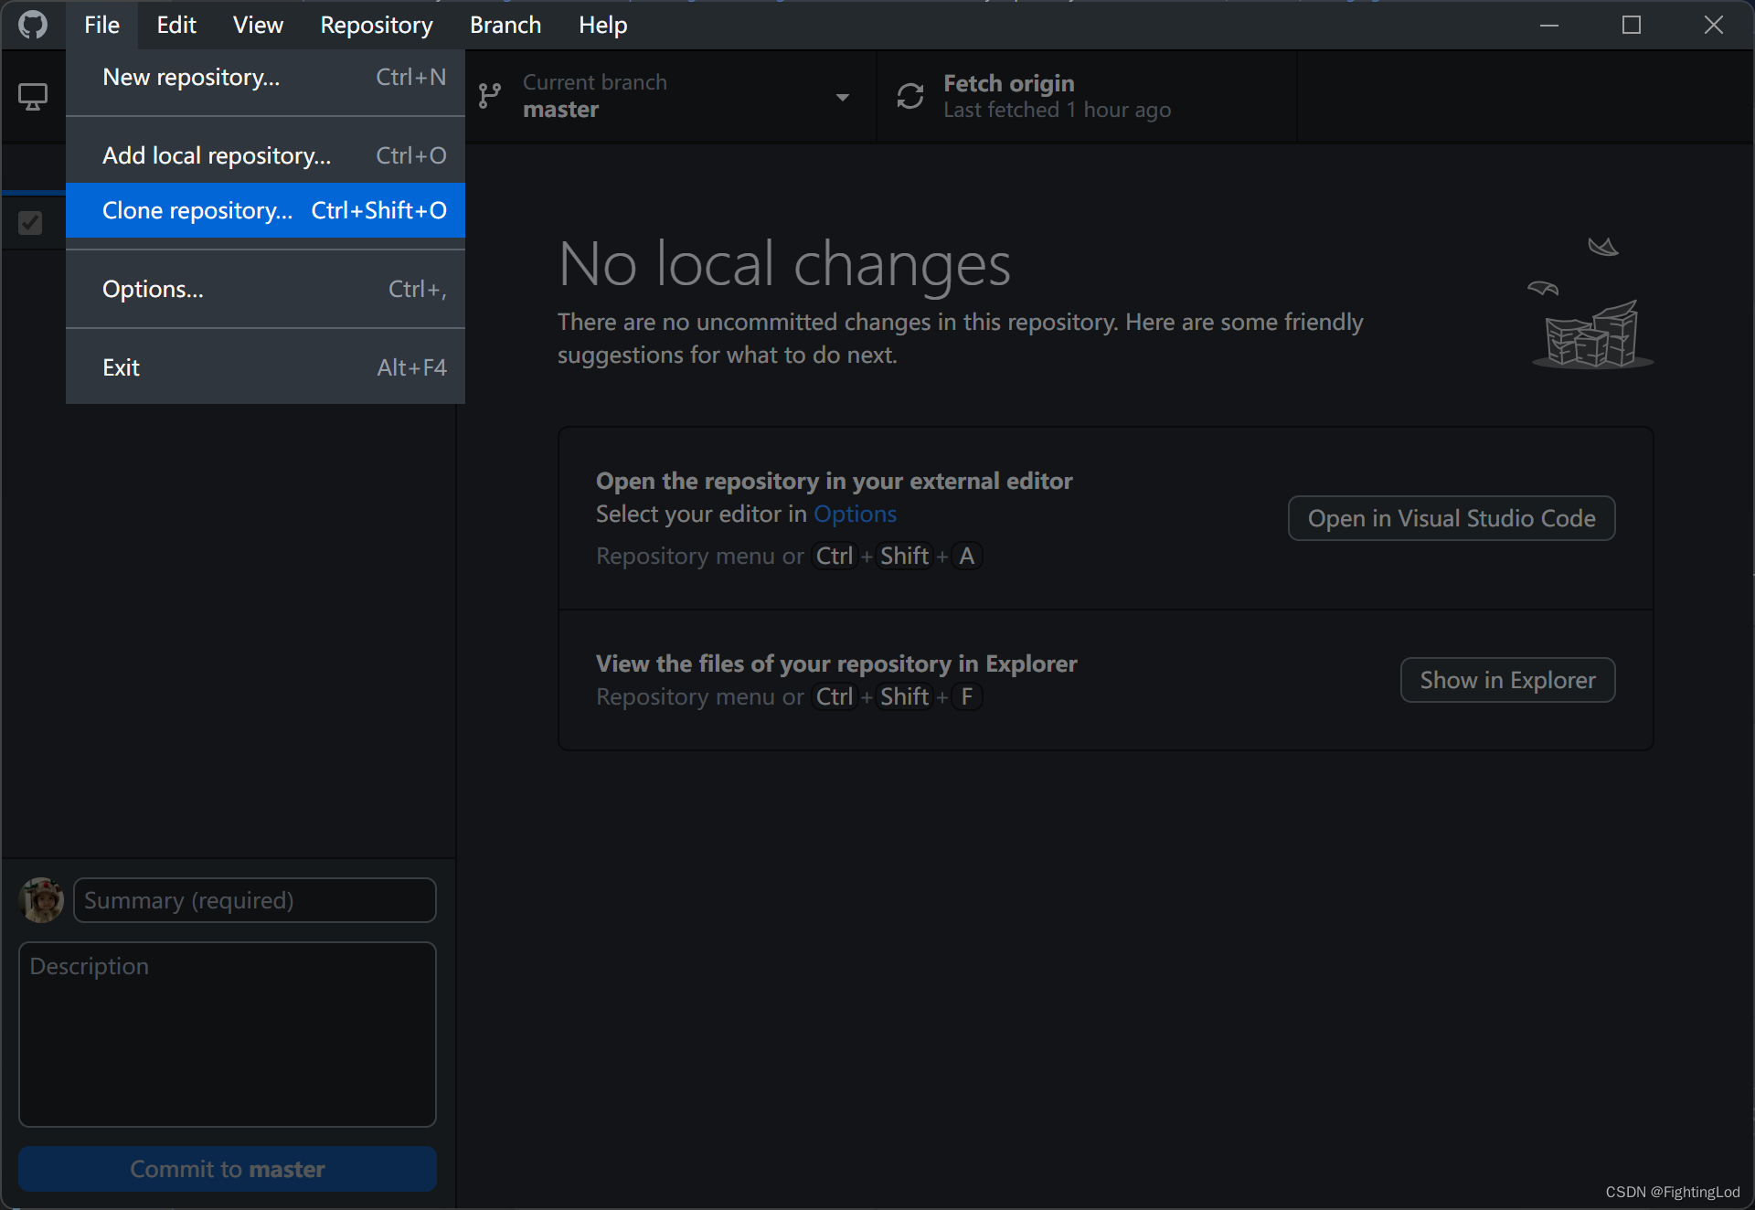Click the GitHub octocat logo icon

pyautogui.click(x=33, y=25)
